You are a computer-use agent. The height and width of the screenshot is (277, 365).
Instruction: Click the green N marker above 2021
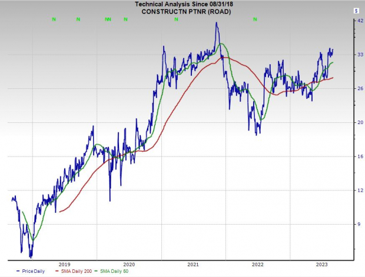click(176, 19)
